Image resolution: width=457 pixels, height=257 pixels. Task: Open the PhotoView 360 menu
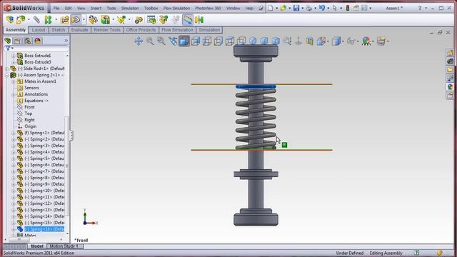(208, 8)
